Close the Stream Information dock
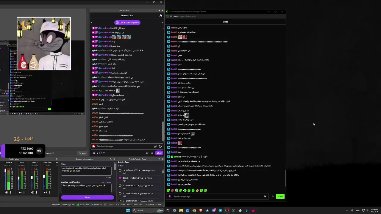 click(114, 159)
